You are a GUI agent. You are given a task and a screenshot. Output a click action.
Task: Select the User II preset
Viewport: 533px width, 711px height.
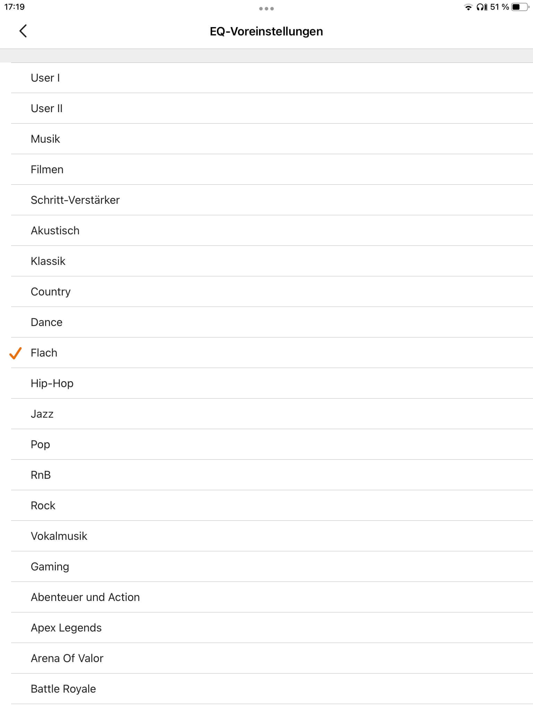pos(47,109)
